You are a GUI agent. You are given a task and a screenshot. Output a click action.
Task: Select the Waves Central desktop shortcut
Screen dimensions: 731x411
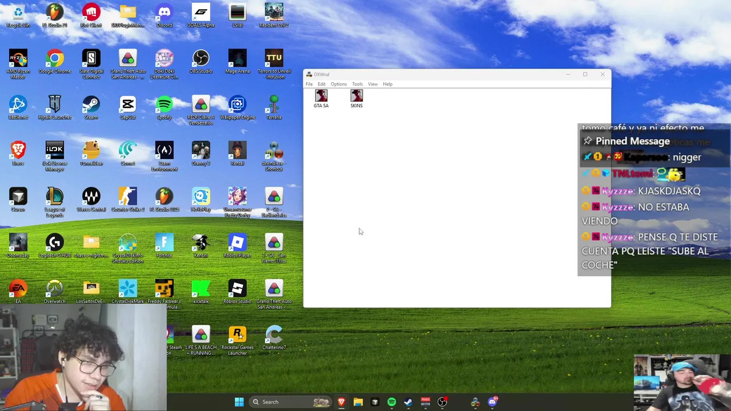pyautogui.click(x=91, y=200)
